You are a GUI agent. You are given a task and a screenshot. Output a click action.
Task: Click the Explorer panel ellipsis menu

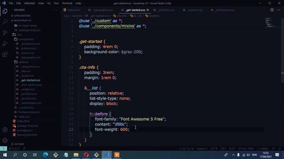click(55, 10)
